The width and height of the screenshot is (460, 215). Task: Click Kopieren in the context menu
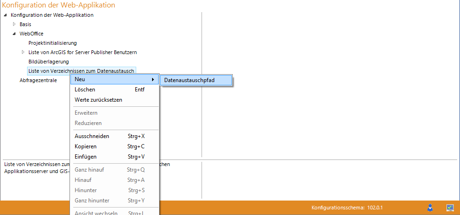tap(85, 146)
